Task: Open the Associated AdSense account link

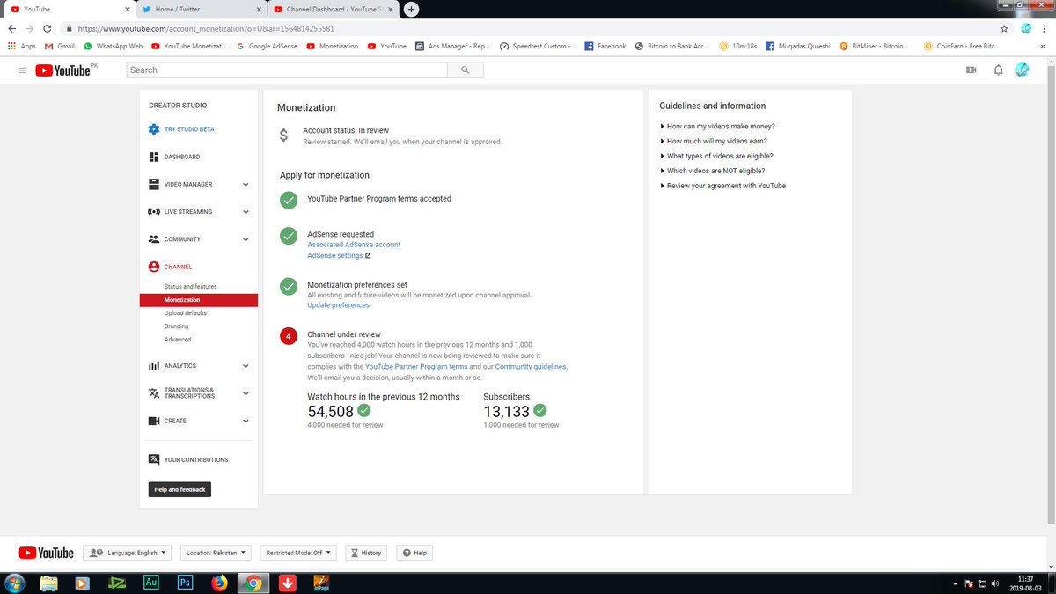Action: (354, 245)
